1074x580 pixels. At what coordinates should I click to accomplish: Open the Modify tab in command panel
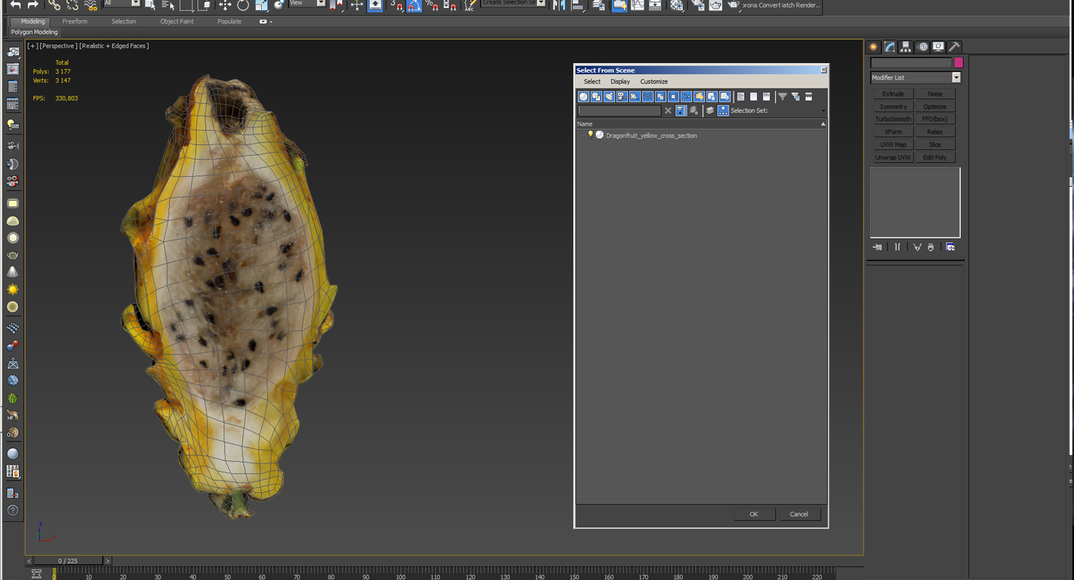pos(890,46)
